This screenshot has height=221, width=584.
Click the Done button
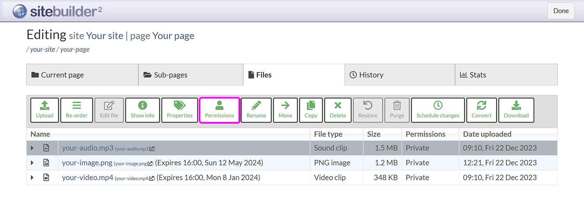tap(561, 11)
